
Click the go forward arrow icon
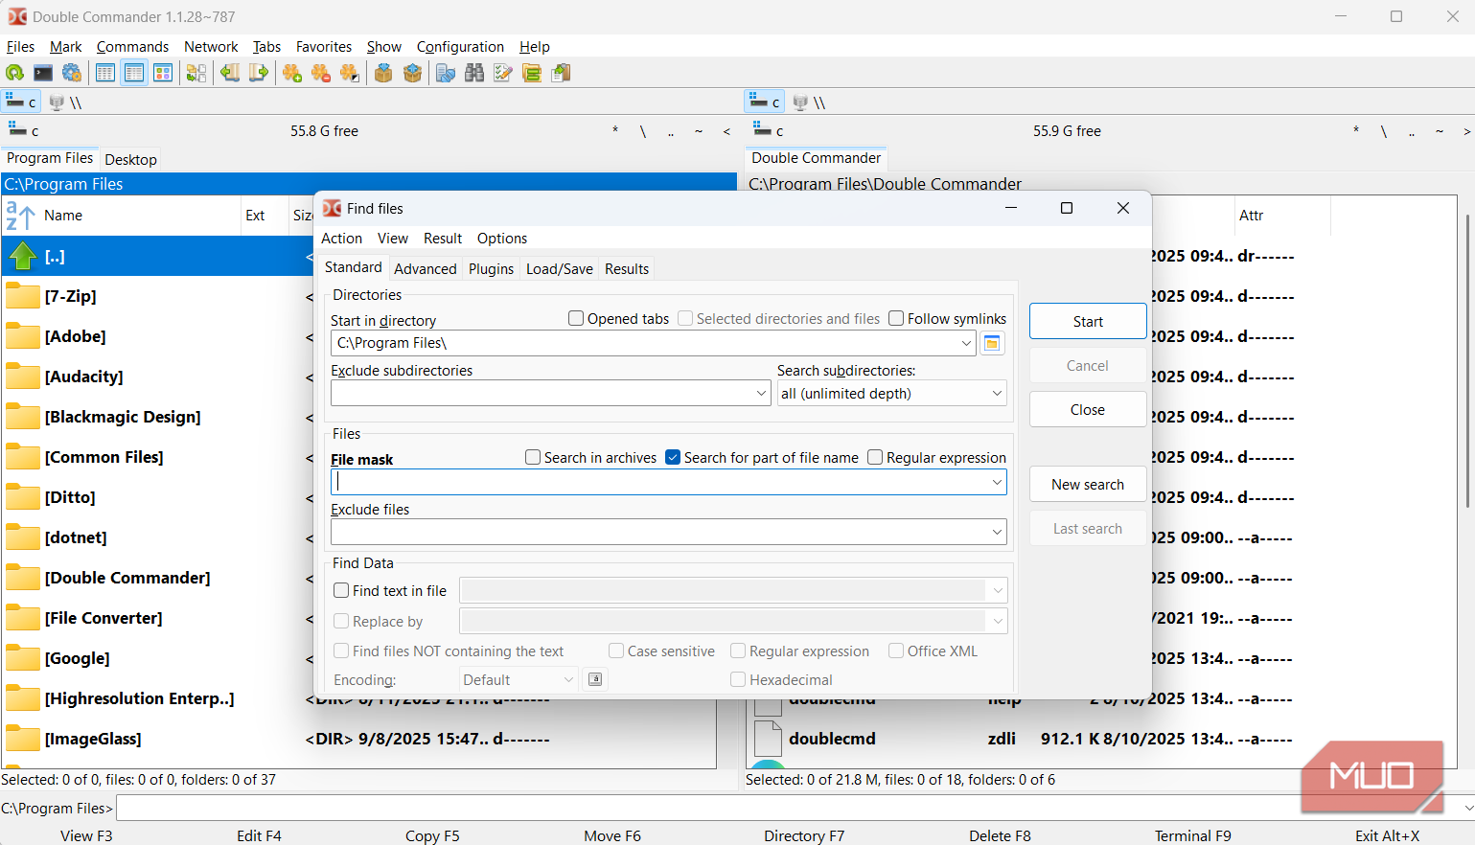259,73
